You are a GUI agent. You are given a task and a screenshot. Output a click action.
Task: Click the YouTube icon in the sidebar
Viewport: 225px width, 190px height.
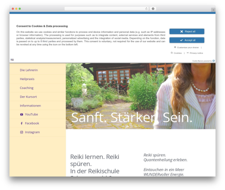click(22, 115)
